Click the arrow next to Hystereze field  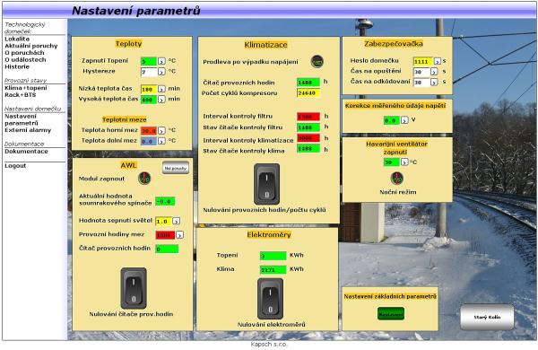pos(161,72)
